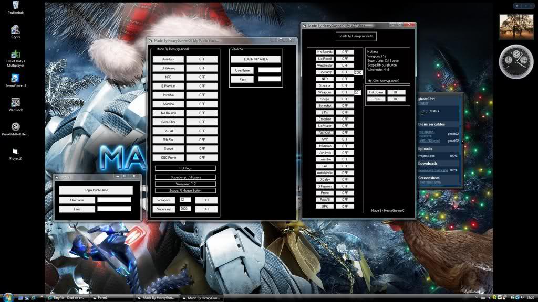
Task: Click the Superjump 2000 field in VIP window
Action: (358, 72)
